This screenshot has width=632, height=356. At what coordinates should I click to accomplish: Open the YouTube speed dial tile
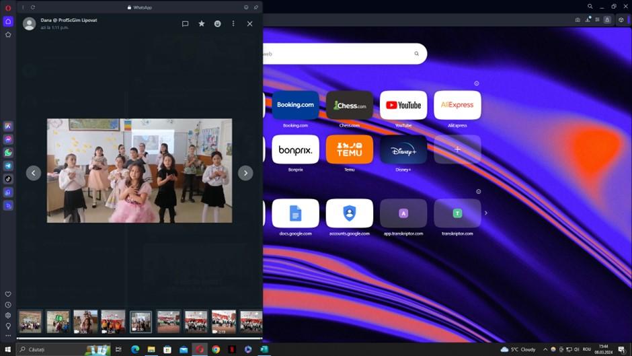(x=403, y=105)
